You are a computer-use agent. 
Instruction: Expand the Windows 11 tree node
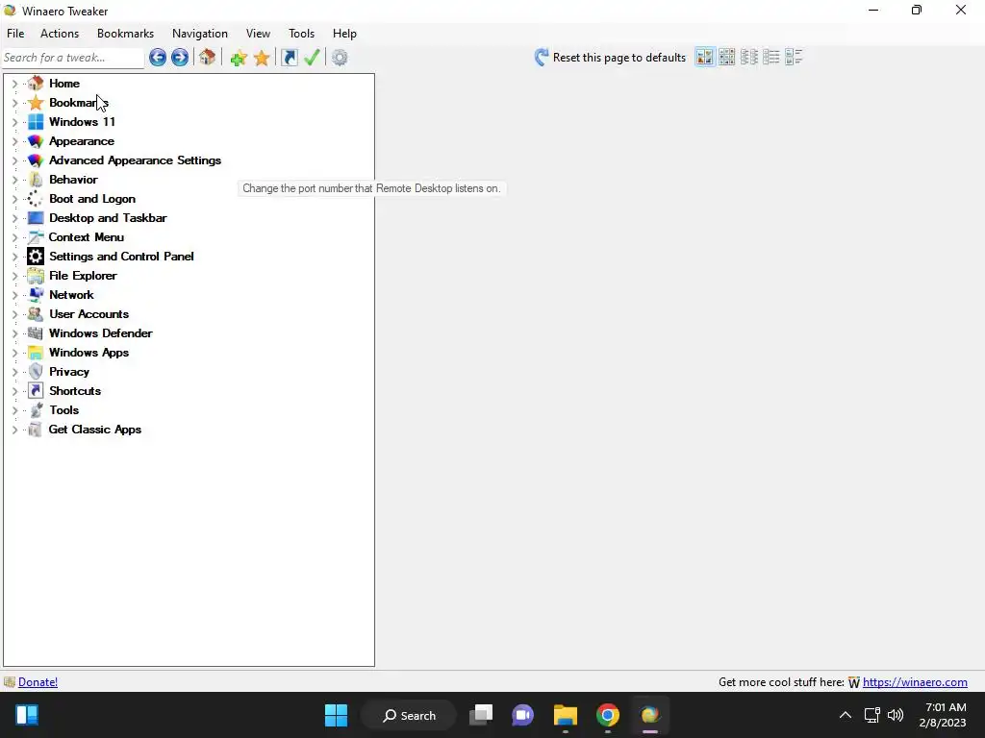click(14, 122)
